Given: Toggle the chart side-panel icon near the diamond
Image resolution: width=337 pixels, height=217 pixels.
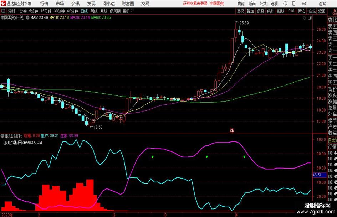Looking at the screenshot, I should click(310, 18).
